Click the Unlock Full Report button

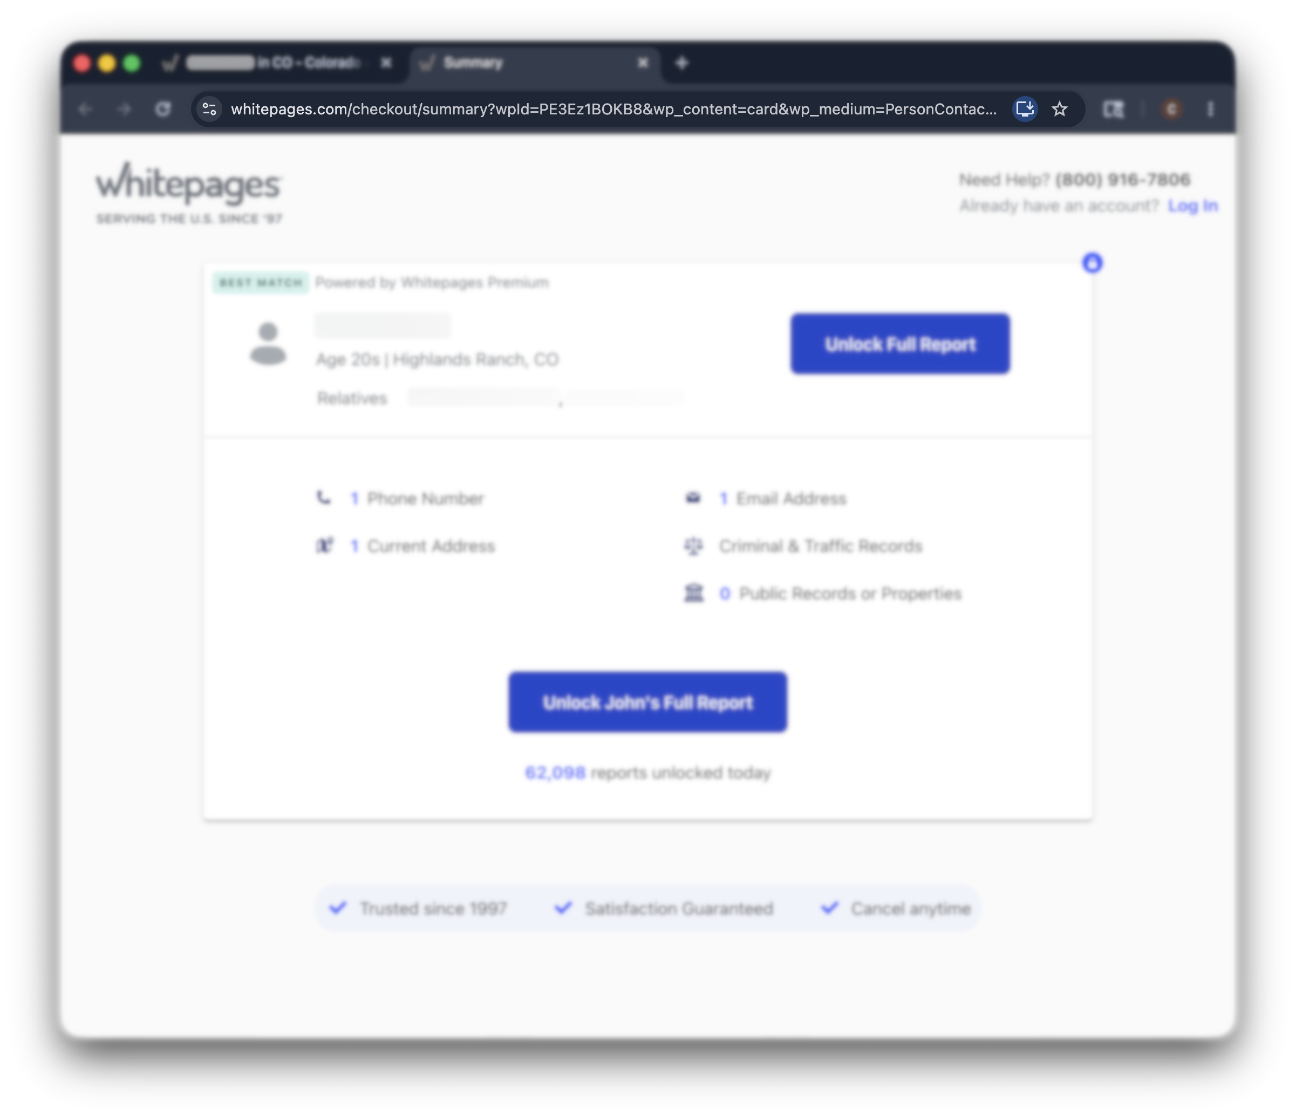[x=900, y=344]
